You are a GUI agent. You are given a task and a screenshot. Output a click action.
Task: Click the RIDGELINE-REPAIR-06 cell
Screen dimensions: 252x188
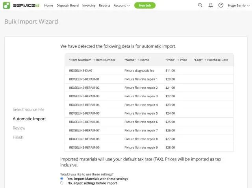[x=84, y=122]
